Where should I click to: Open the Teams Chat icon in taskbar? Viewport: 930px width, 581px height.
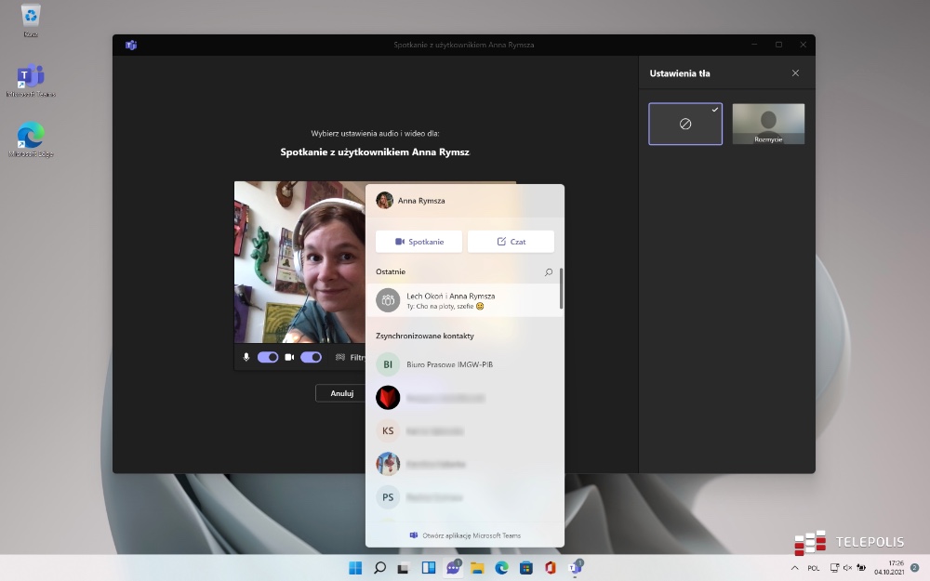tap(453, 567)
